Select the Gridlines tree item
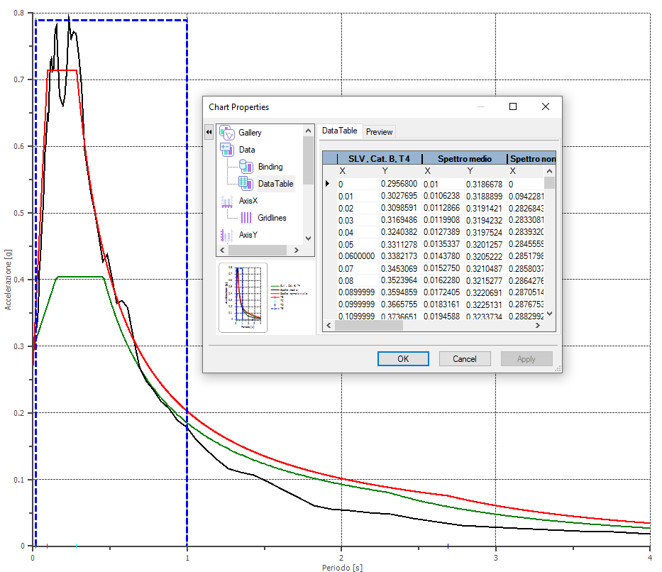 point(272,218)
